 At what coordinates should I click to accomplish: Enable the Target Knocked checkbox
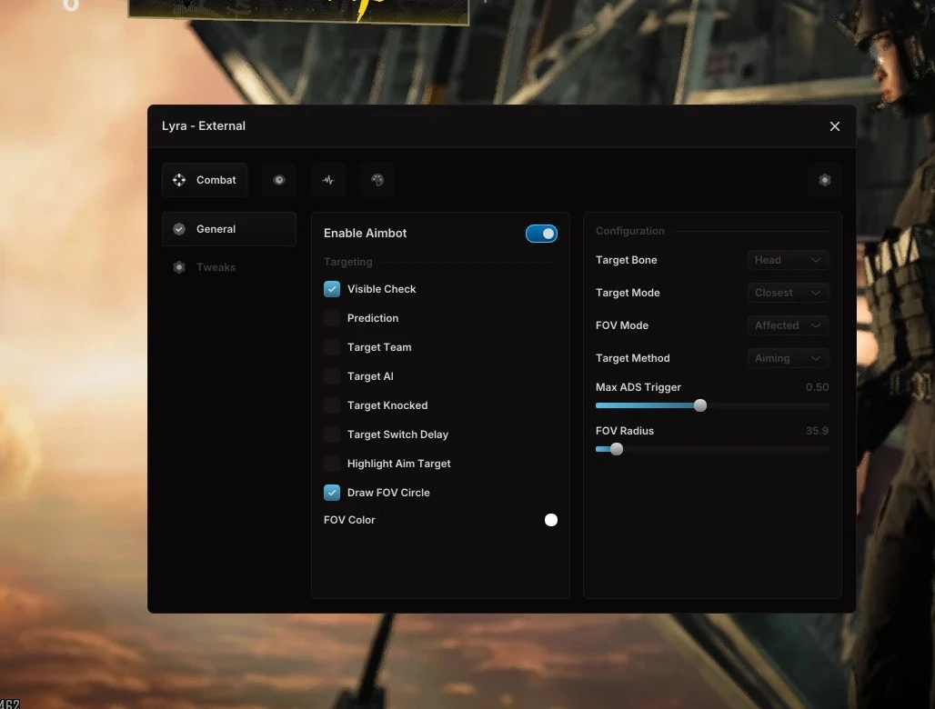(x=332, y=405)
